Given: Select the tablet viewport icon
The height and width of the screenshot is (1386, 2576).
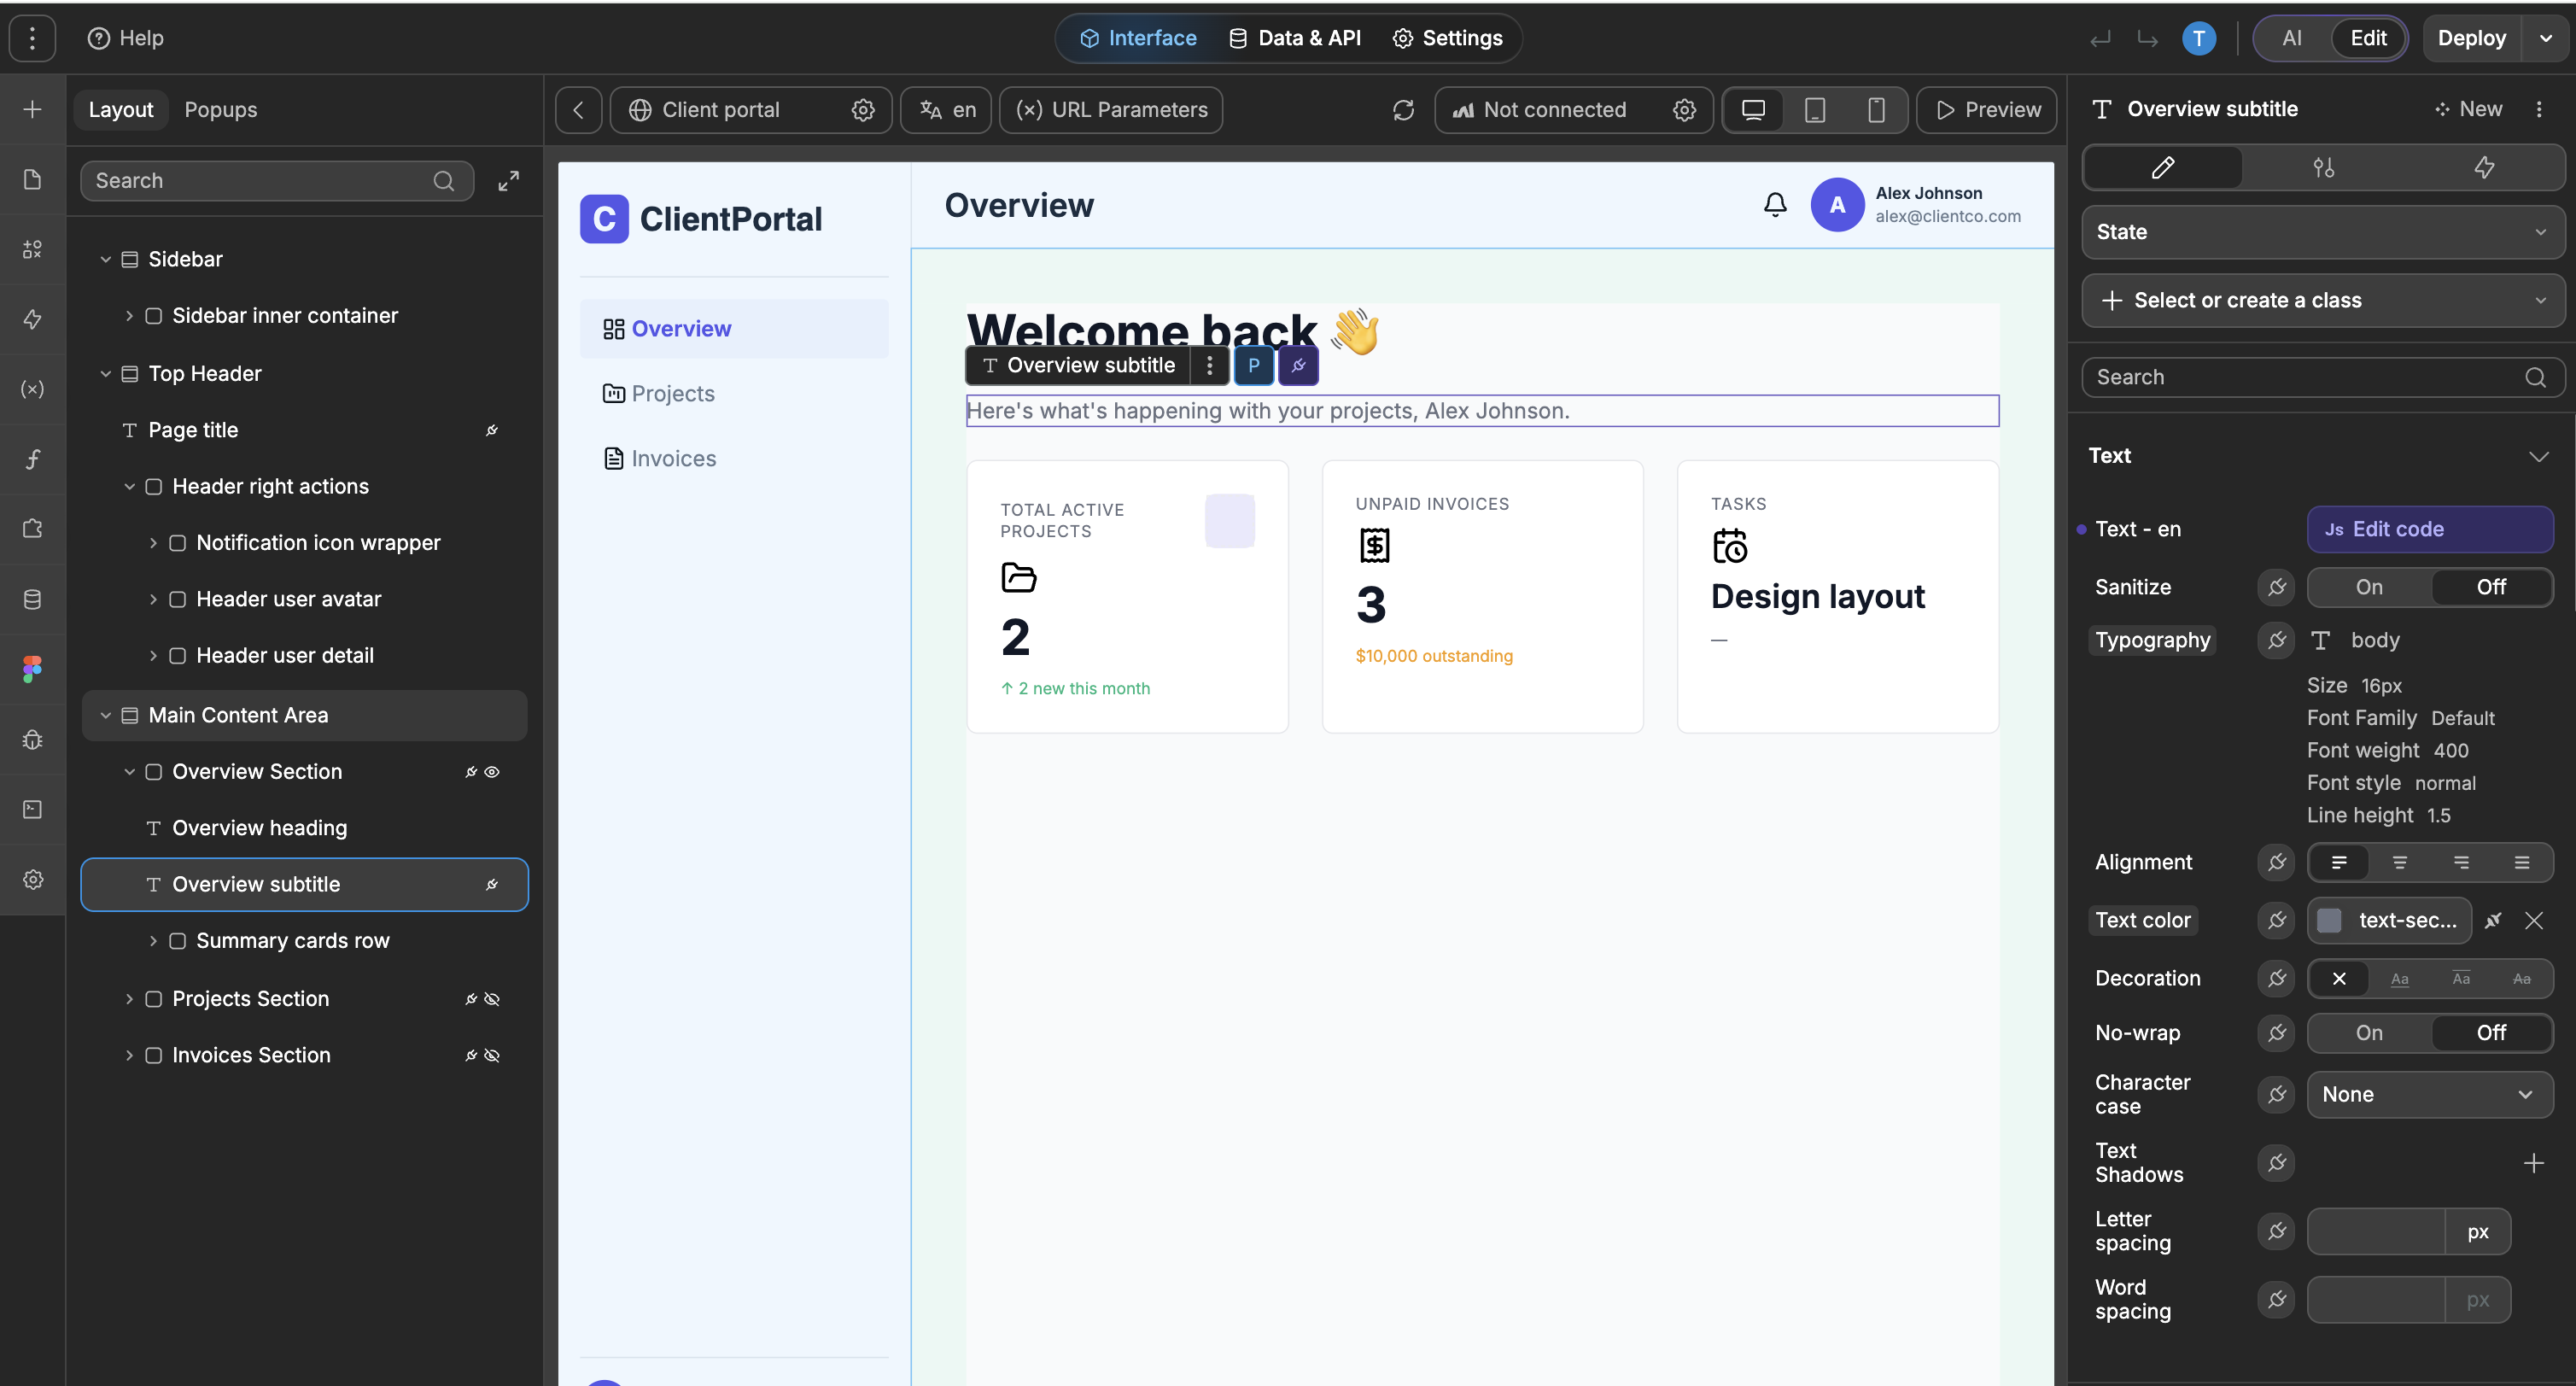Looking at the screenshot, I should click(1814, 110).
